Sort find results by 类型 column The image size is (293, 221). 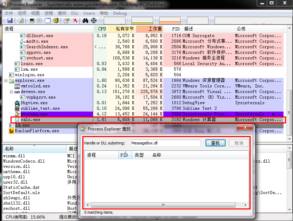(141, 155)
